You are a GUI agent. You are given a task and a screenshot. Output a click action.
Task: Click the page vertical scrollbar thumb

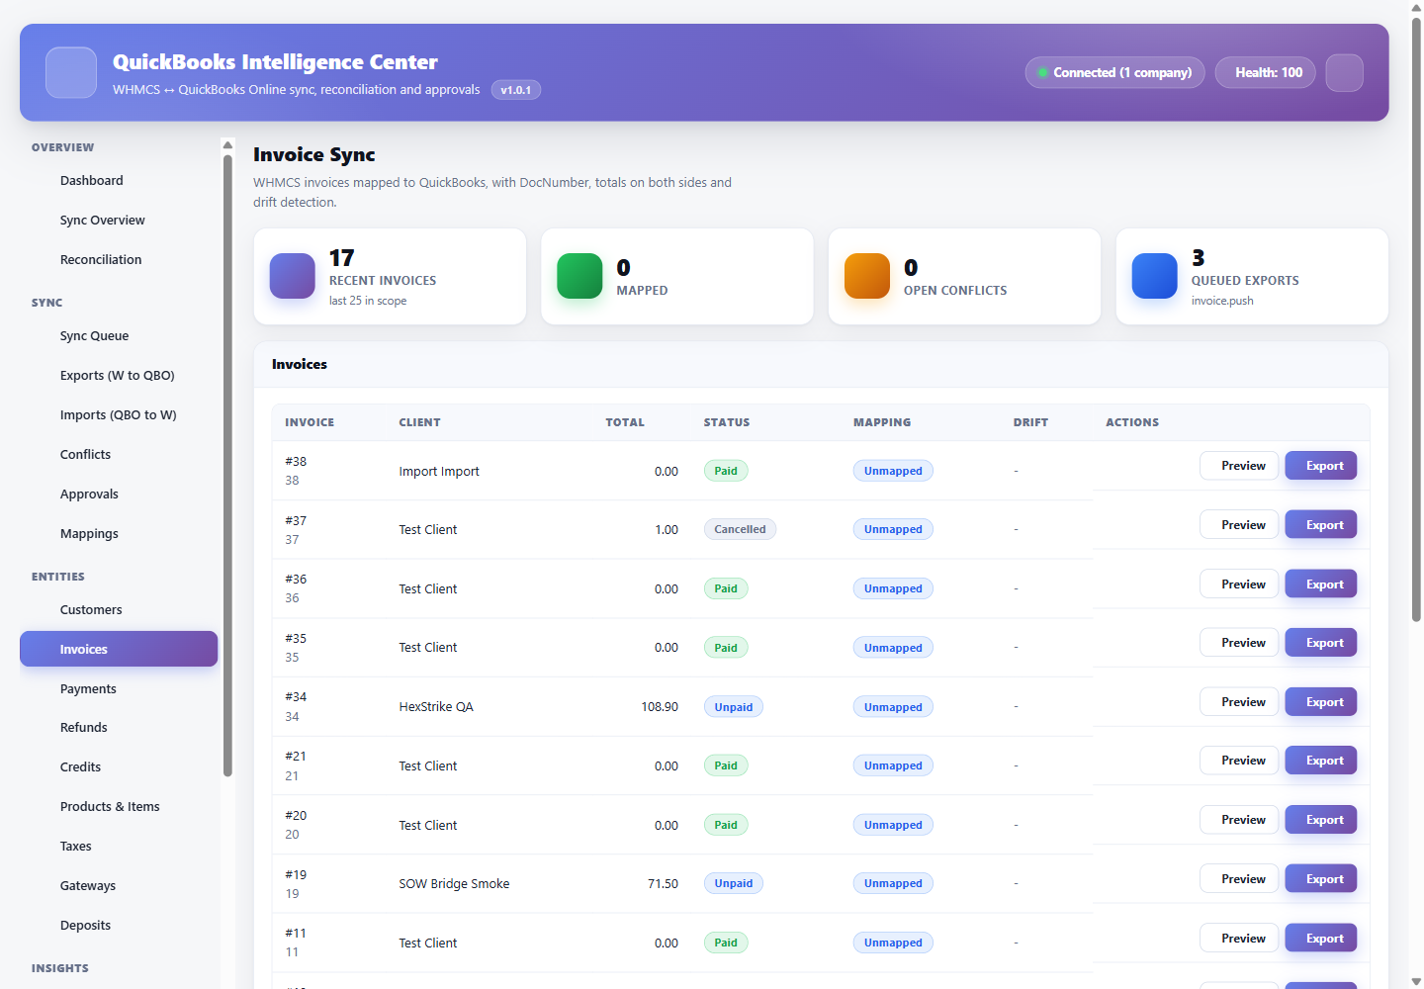tap(1416, 319)
